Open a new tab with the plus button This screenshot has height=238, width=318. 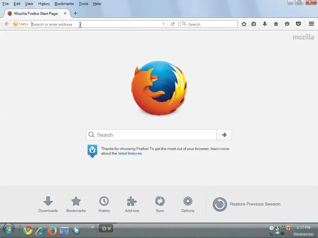(75, 13)
